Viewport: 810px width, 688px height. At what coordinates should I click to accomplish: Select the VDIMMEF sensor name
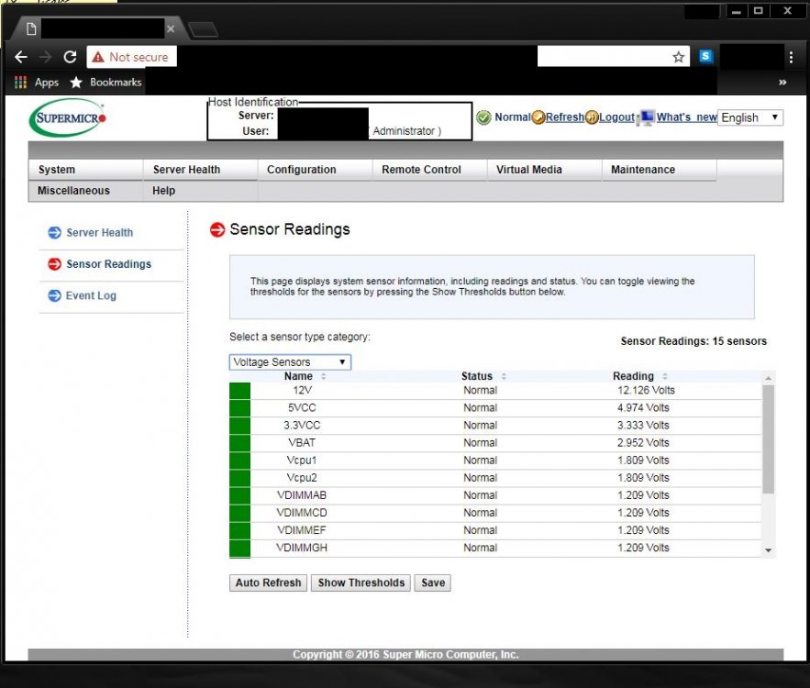[x=302, y=530]
